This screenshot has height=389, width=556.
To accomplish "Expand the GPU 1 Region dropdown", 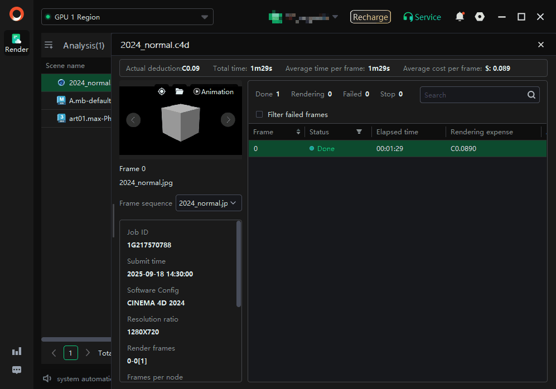I will point(127,17).
